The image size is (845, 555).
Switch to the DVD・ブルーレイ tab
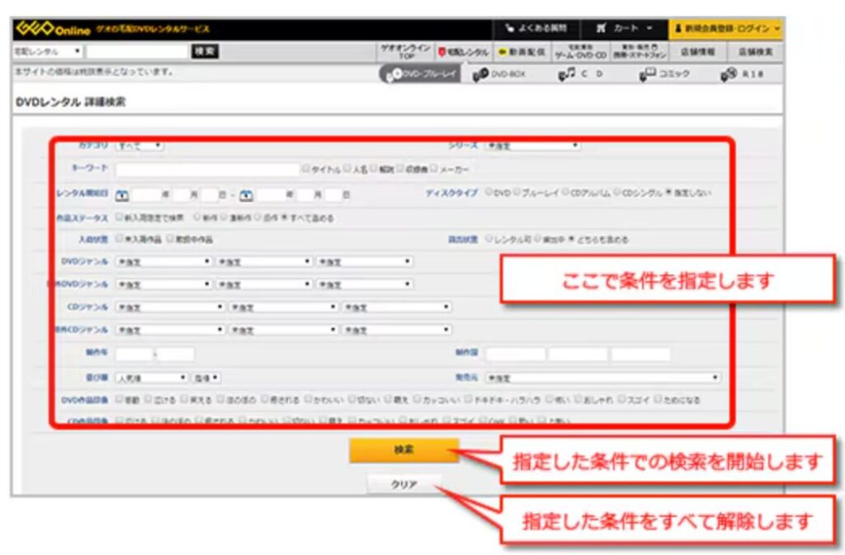[420, 74]
